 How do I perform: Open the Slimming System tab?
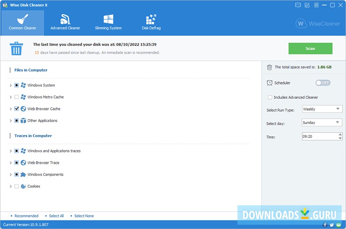coord(108,23)
